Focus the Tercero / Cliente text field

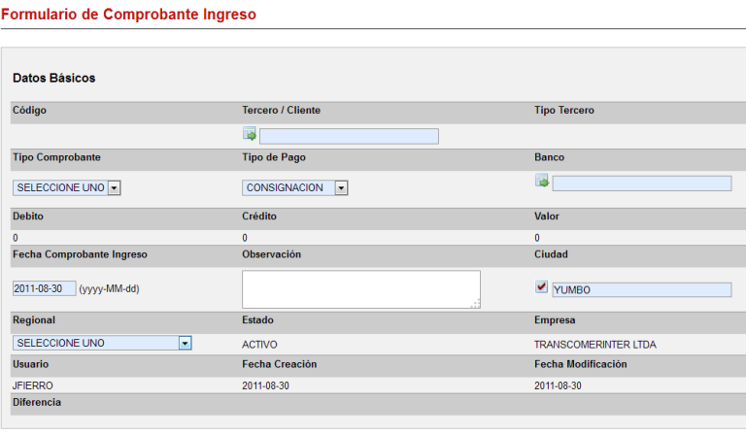pyautogui.click(x=349, y=136)
